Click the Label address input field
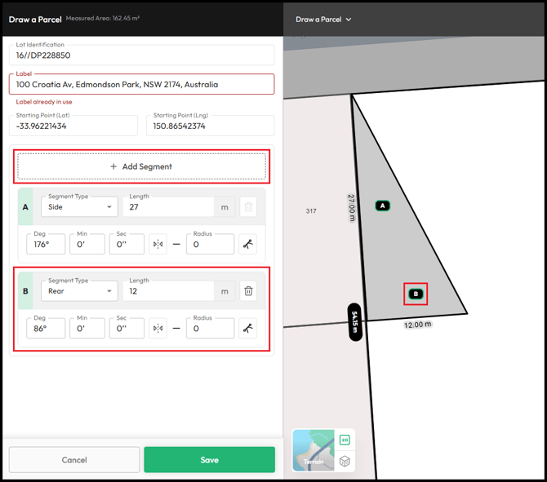Screen dimensions: 547x482 [x=142, y=84]
